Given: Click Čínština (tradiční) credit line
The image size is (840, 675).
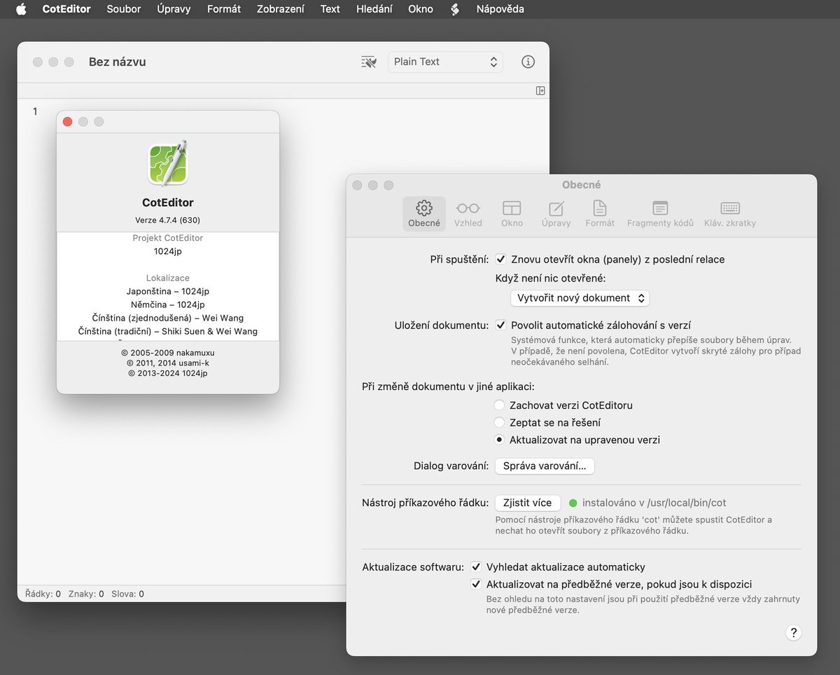Looking at the screenshot, I should click(168, 331).
